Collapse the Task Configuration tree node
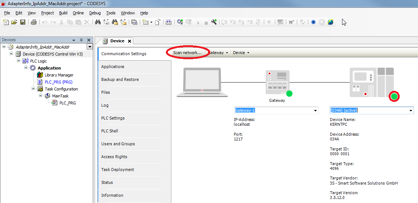This screenshot has width=418, height=203. point(33,89)
